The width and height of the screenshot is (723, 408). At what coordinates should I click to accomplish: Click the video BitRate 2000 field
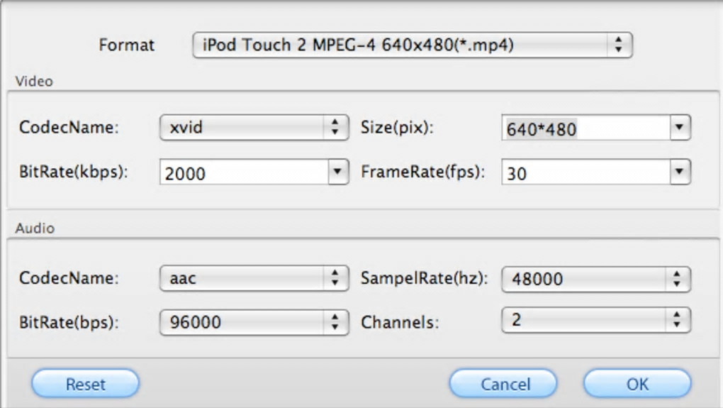tap(244, 172)
